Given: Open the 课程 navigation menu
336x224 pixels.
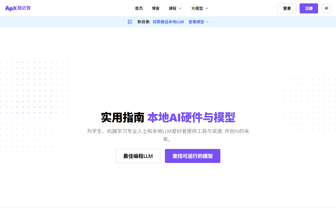Looking at the screenshot, I should (173, 9).
